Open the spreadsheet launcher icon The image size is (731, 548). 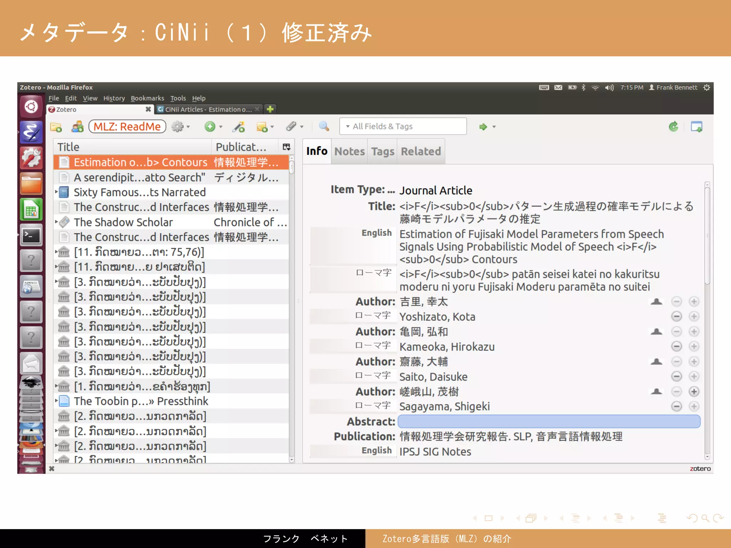point(31,210)
